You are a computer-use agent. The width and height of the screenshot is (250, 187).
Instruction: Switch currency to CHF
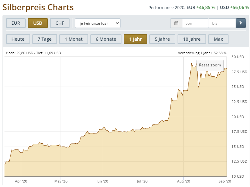(x=60, y=23)
